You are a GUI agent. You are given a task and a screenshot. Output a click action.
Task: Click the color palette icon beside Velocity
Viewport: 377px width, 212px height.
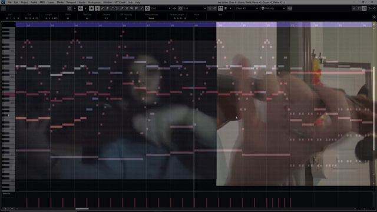point(263,8)
